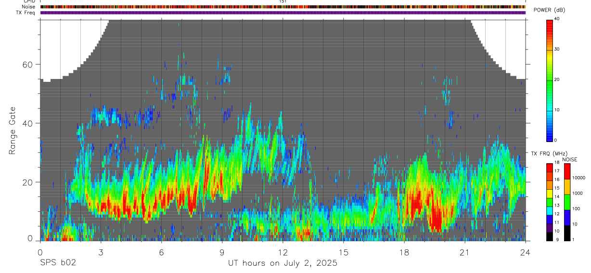Viewport: 591px width, 273px height.
Task: Click the 'Noise' row label top left
Action: (x=28, y=7)
